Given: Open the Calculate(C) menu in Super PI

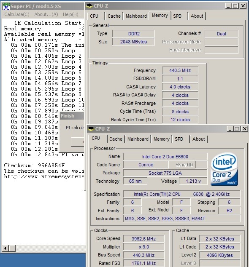Looking at the screenshot, I should 17,14.
